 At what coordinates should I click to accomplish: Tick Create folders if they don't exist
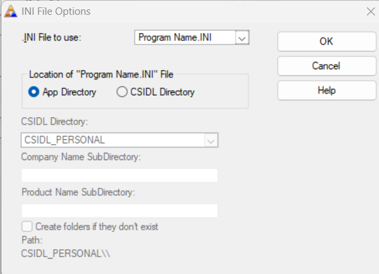pos(27,227)
